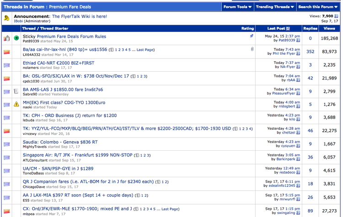Go to last post by Barkinpark
Image resolution: width=343 pixels, height=217 pixels.
point(298,159)
